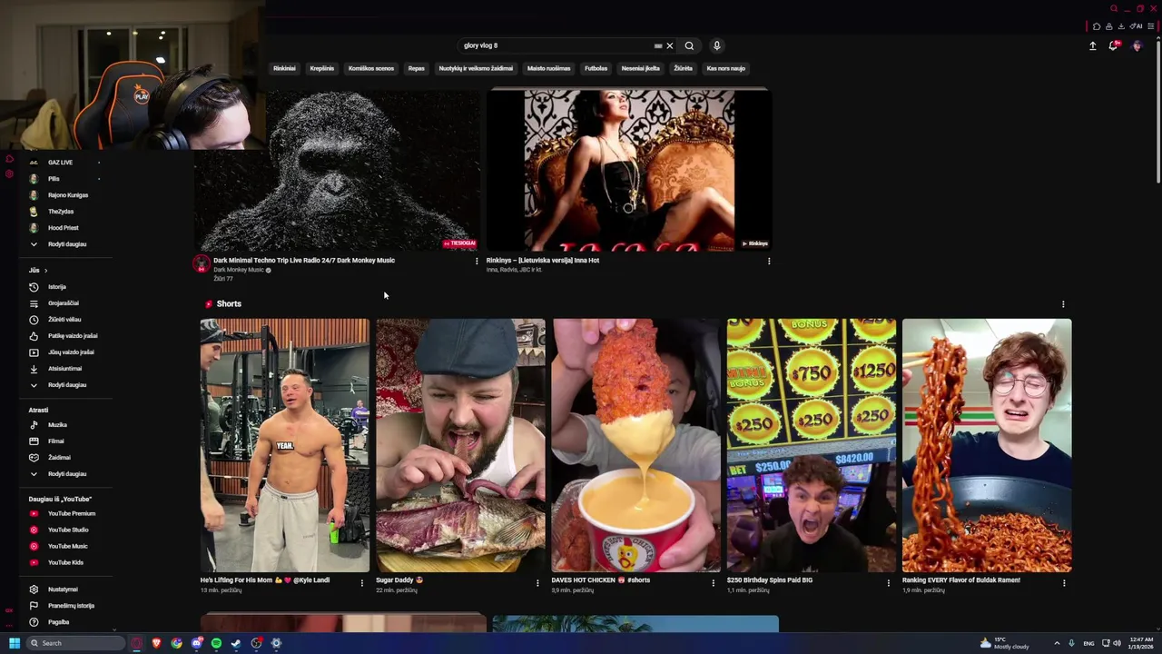The width and height of the screenshot is (1162, 654).
Task: Select the Krepšinis filter chip
Action: pos(322,68)
